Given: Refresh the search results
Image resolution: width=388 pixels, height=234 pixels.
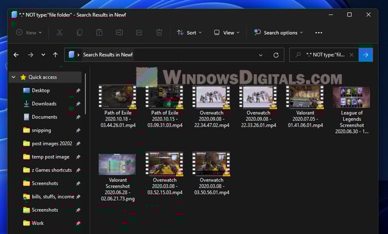Looking at the screenshot, I should pyautogui.click(x=276, y=55).
